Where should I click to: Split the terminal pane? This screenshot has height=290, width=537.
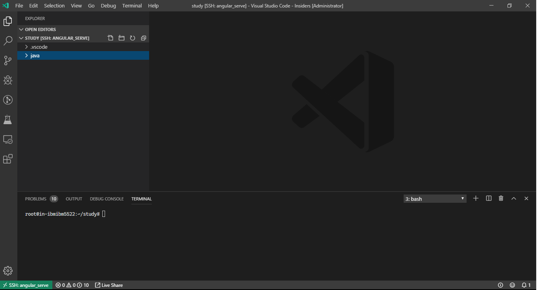coord(489,198)
